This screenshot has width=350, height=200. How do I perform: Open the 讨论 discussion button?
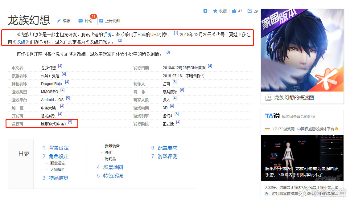(x=85, y=21)
